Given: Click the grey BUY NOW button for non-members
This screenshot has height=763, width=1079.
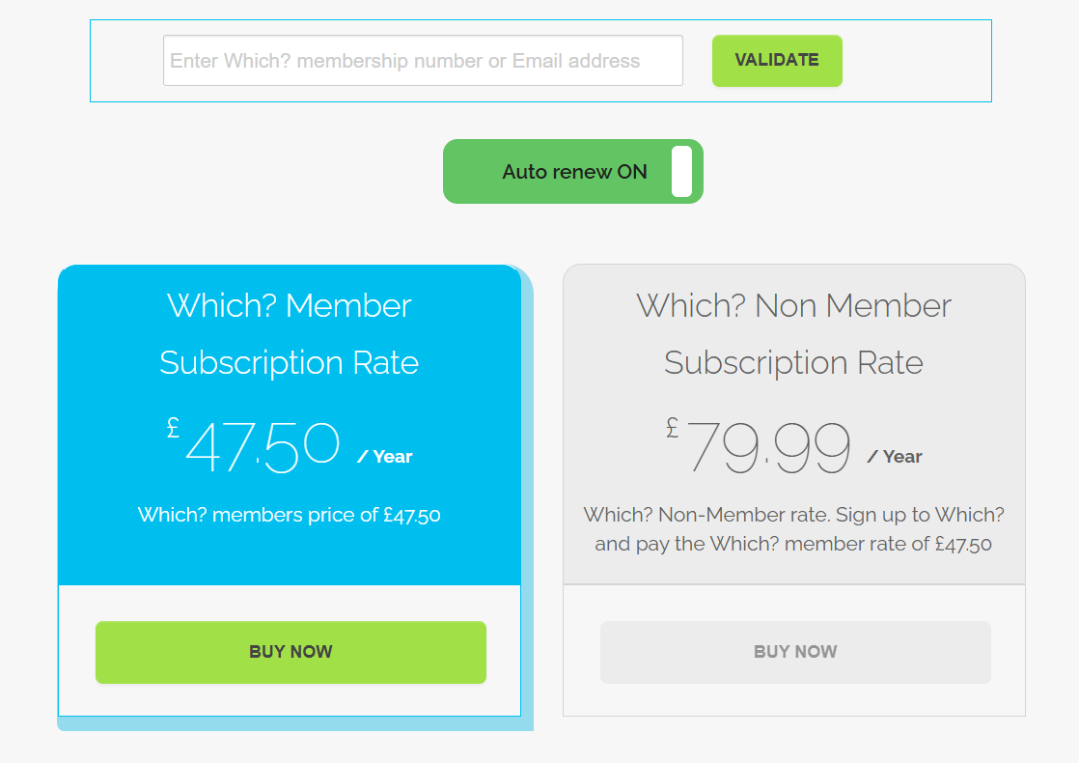Looking at the screenshot, I should tap(795, 652).
